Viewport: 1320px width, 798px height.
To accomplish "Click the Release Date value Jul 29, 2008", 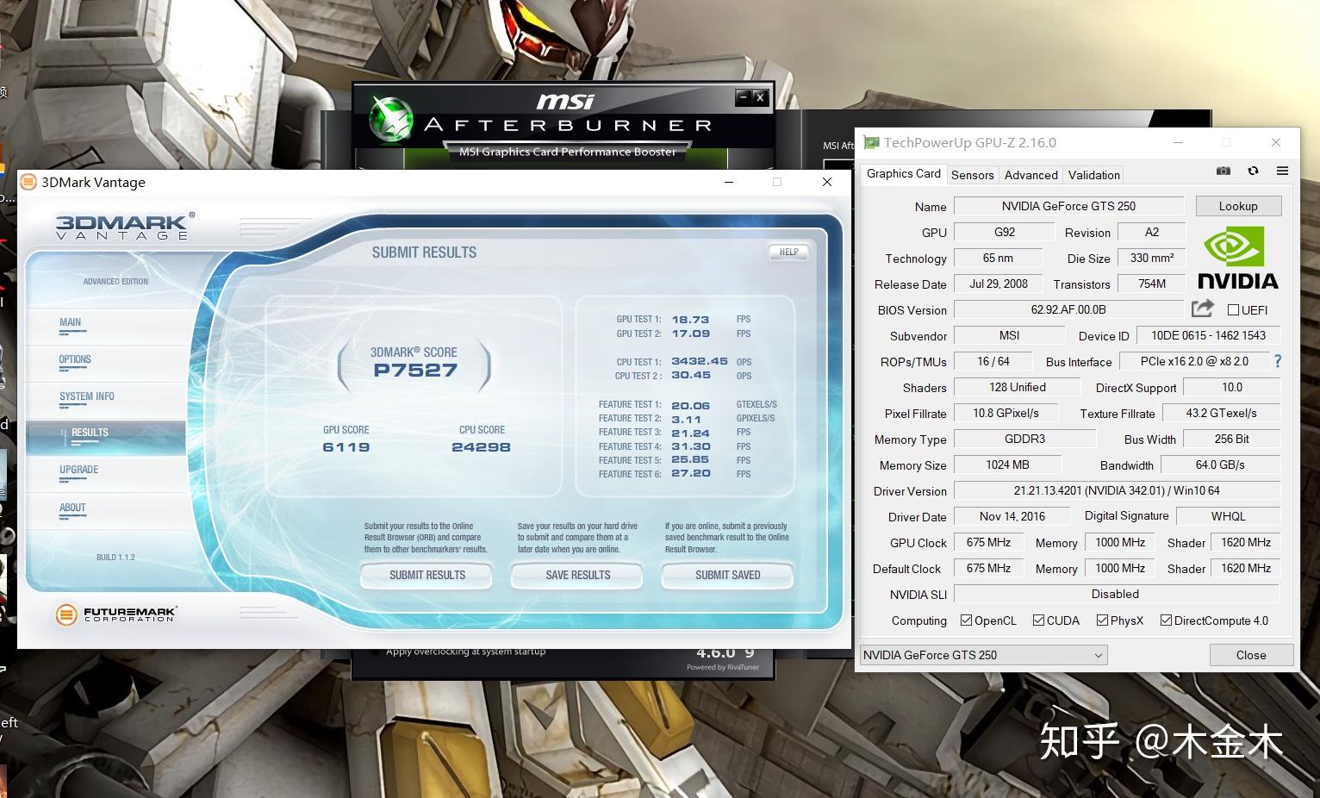I will click(999, 284).
